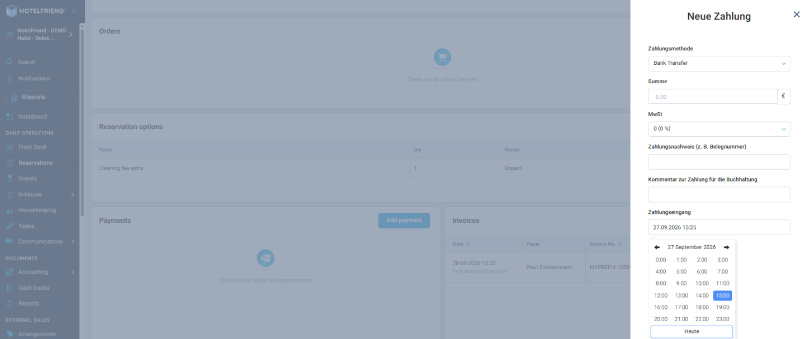Open the Zahlungsmethode dropdown
This screenshot has height=339, width=805.
[719, 63]
